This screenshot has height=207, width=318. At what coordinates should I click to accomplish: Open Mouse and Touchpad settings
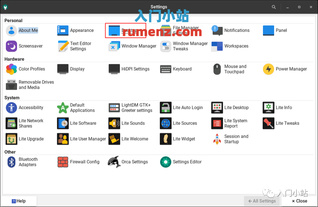click(230, 69)
